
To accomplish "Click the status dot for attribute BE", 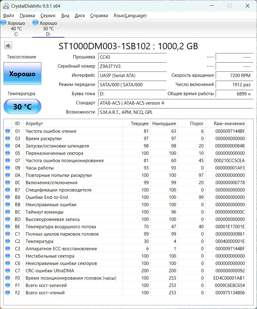I will point(8,226).
